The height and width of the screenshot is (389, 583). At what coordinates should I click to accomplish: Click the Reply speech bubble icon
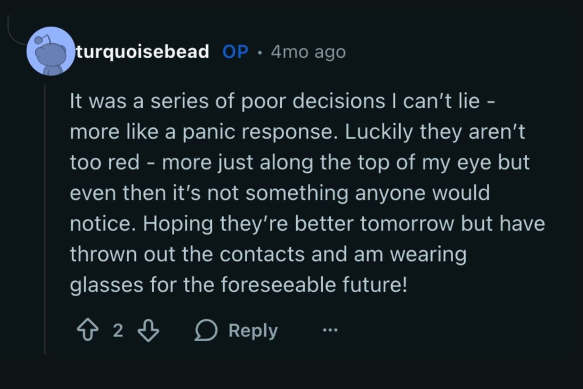(x=207, y=329)
